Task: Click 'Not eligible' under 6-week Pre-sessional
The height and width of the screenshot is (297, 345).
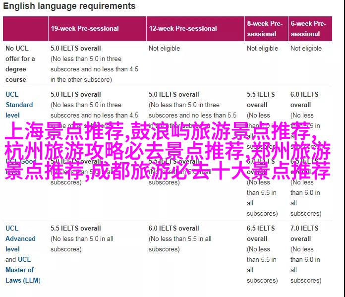Action: pyautogui.click(x=306, y=48)
